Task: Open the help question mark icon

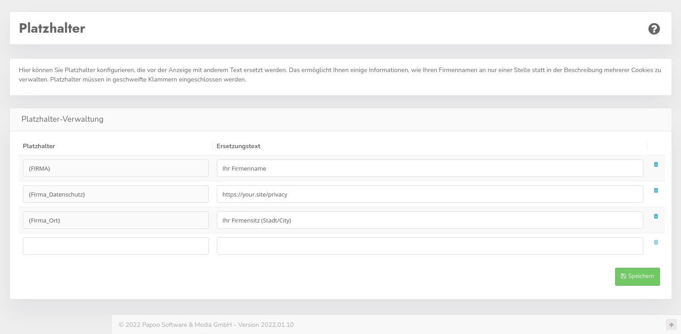Action: [x=654, y=29]
